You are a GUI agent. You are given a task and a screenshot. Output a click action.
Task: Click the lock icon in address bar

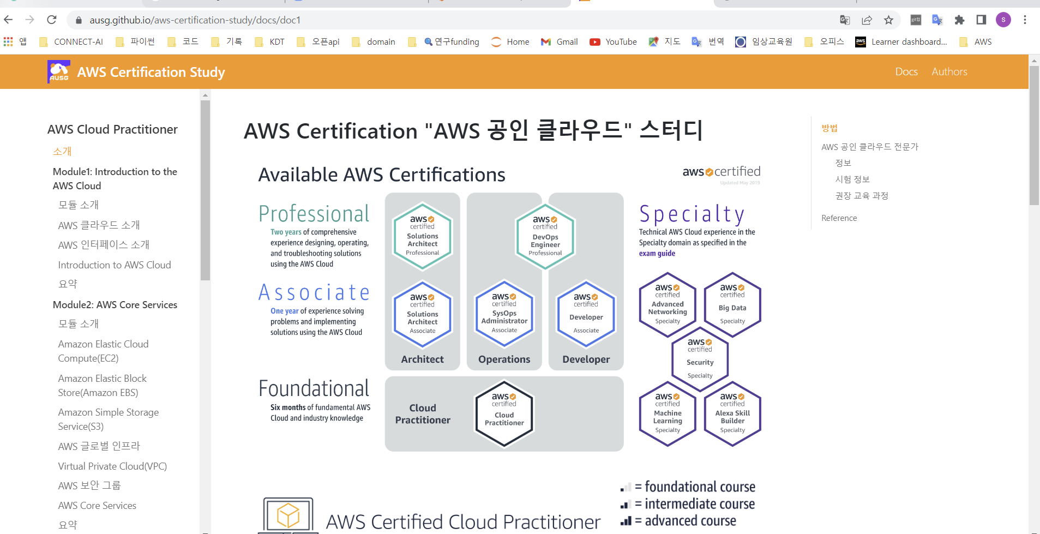point(79,20)
